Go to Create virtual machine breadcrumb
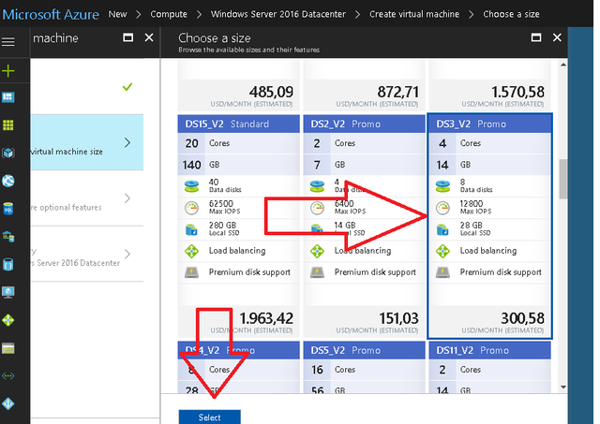 [414, 14]
